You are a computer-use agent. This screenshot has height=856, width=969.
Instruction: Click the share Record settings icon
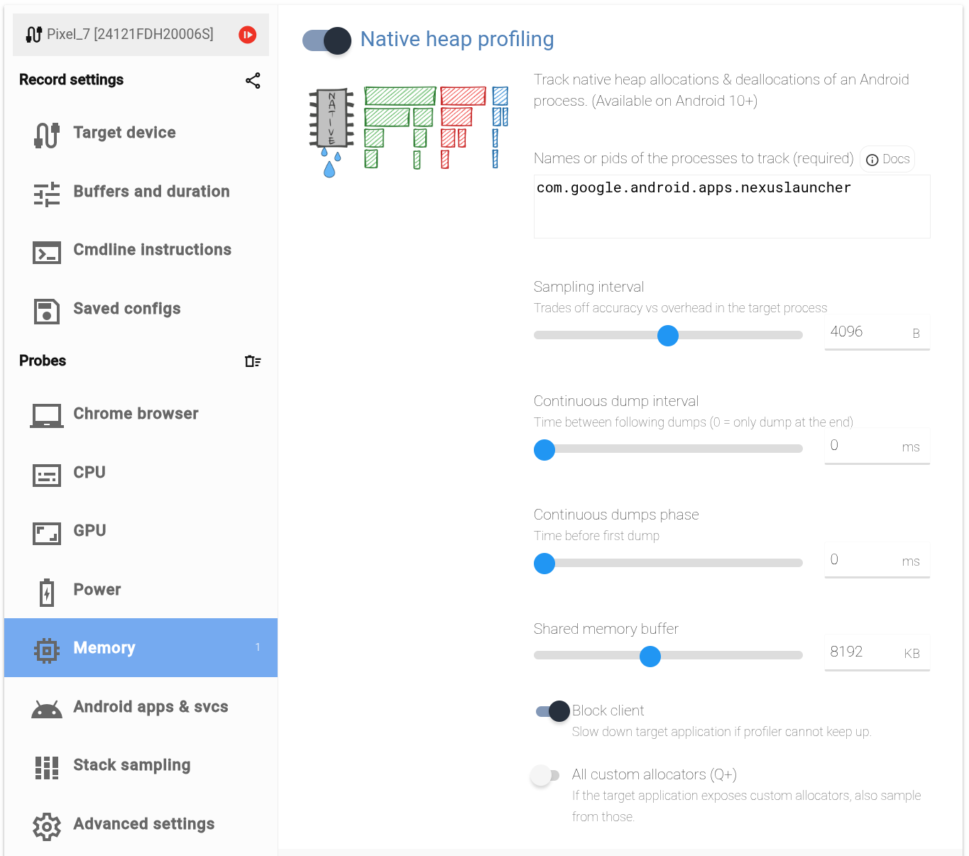(x=253, y=81)
